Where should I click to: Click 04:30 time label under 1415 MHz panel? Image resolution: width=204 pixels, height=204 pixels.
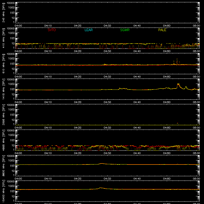point(107,102)
